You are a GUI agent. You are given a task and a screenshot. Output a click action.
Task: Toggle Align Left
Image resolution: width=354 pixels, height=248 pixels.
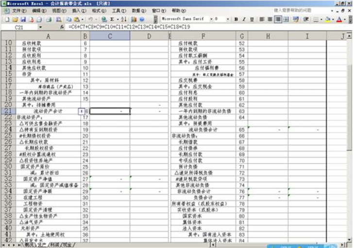point(262,19)
